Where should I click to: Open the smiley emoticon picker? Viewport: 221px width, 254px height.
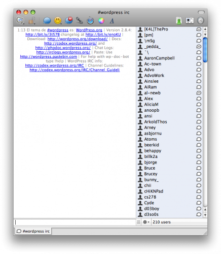click(x=58, y=21)
